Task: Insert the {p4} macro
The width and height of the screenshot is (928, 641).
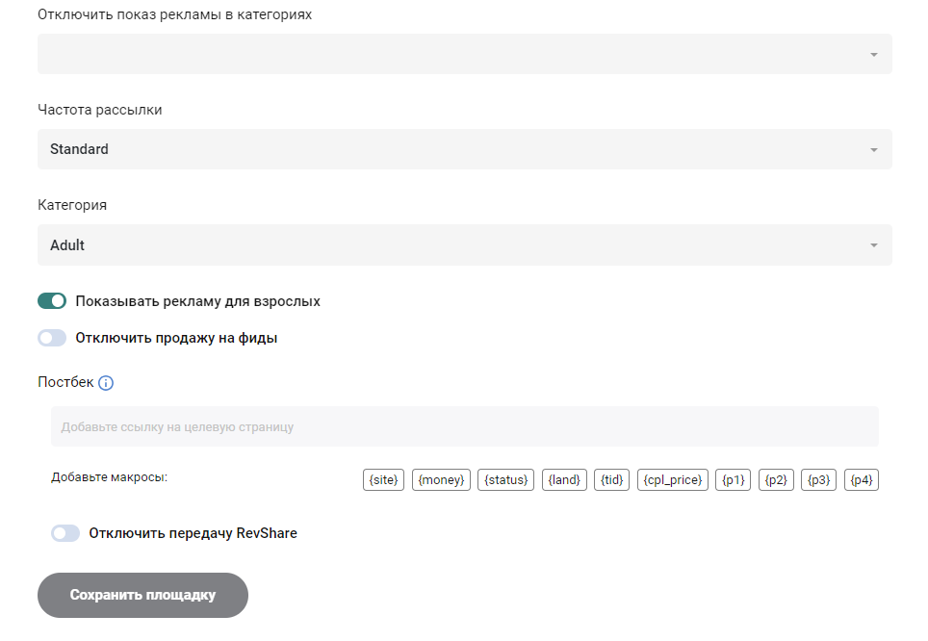Action: [x=861, y=479]
